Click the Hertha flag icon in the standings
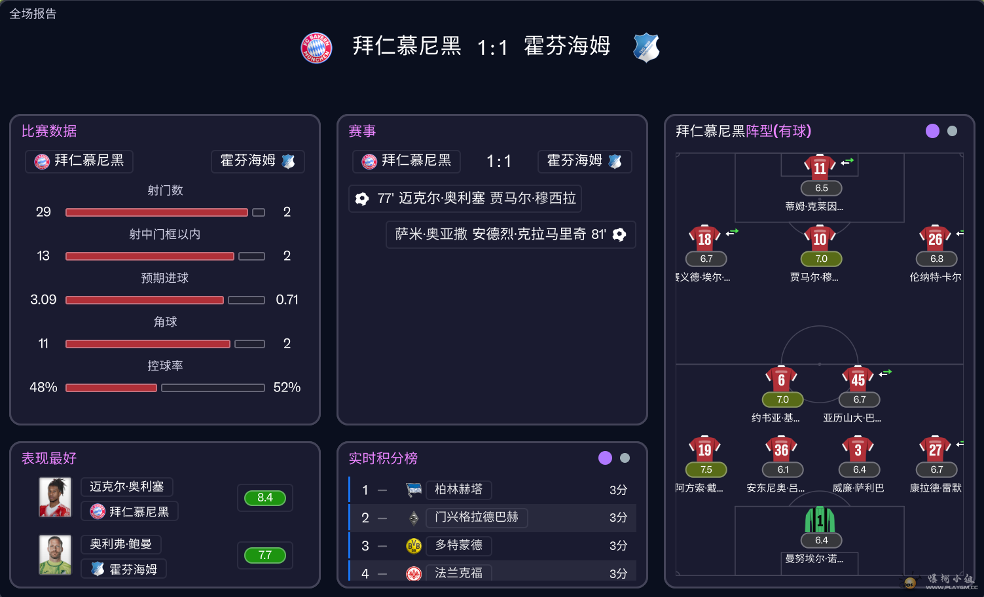This screenshot has height=597, width=984. [414, 490]
